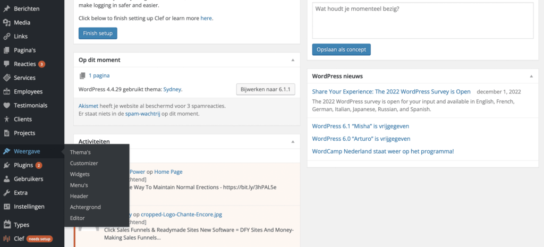
Task: Open the spam-wachtrij link
Action: pyautogui.click(x=142, y=114)
